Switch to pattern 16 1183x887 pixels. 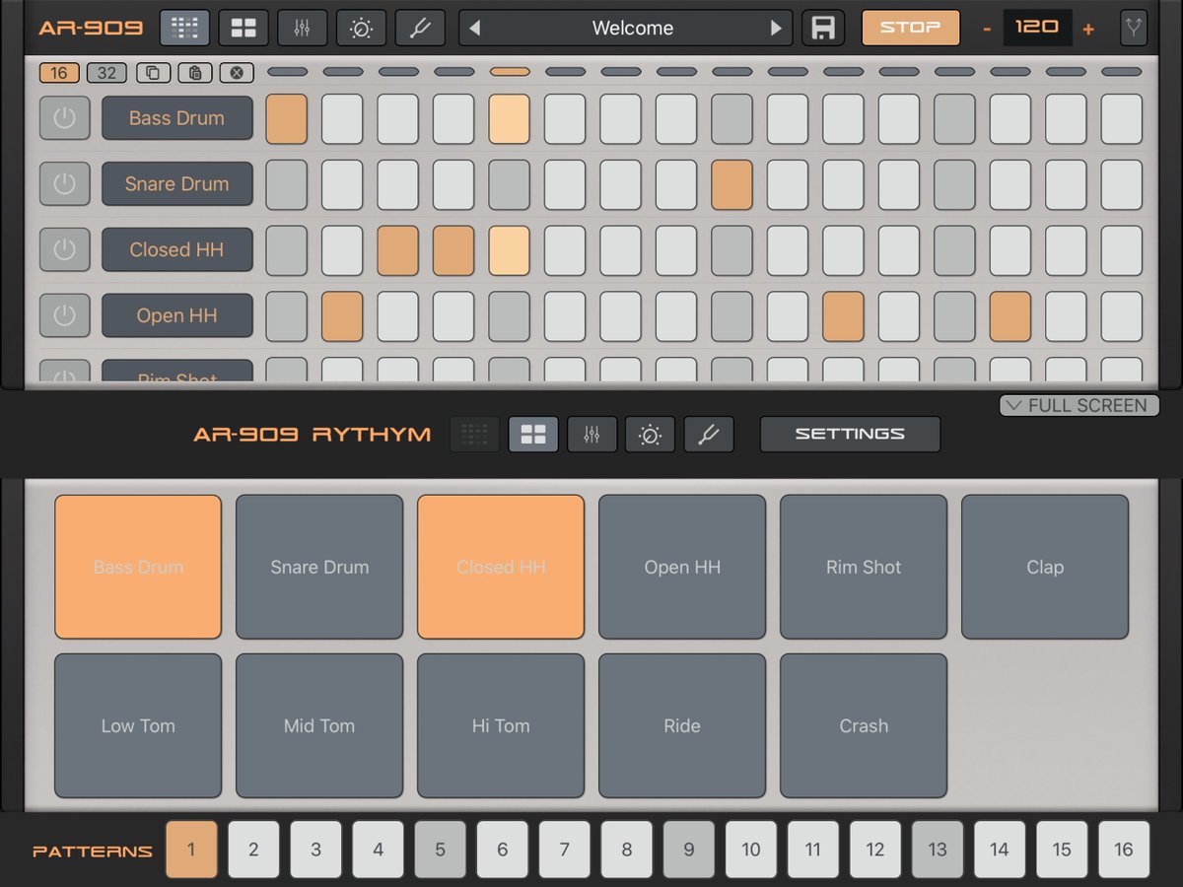click(1123, 849)
